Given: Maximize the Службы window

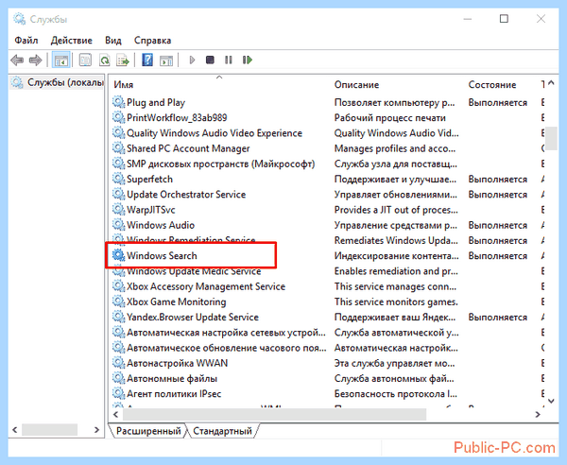Looking at the screenshot, I should click(x=504, y=19).
